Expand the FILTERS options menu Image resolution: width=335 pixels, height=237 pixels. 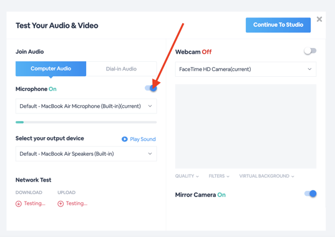219,176
